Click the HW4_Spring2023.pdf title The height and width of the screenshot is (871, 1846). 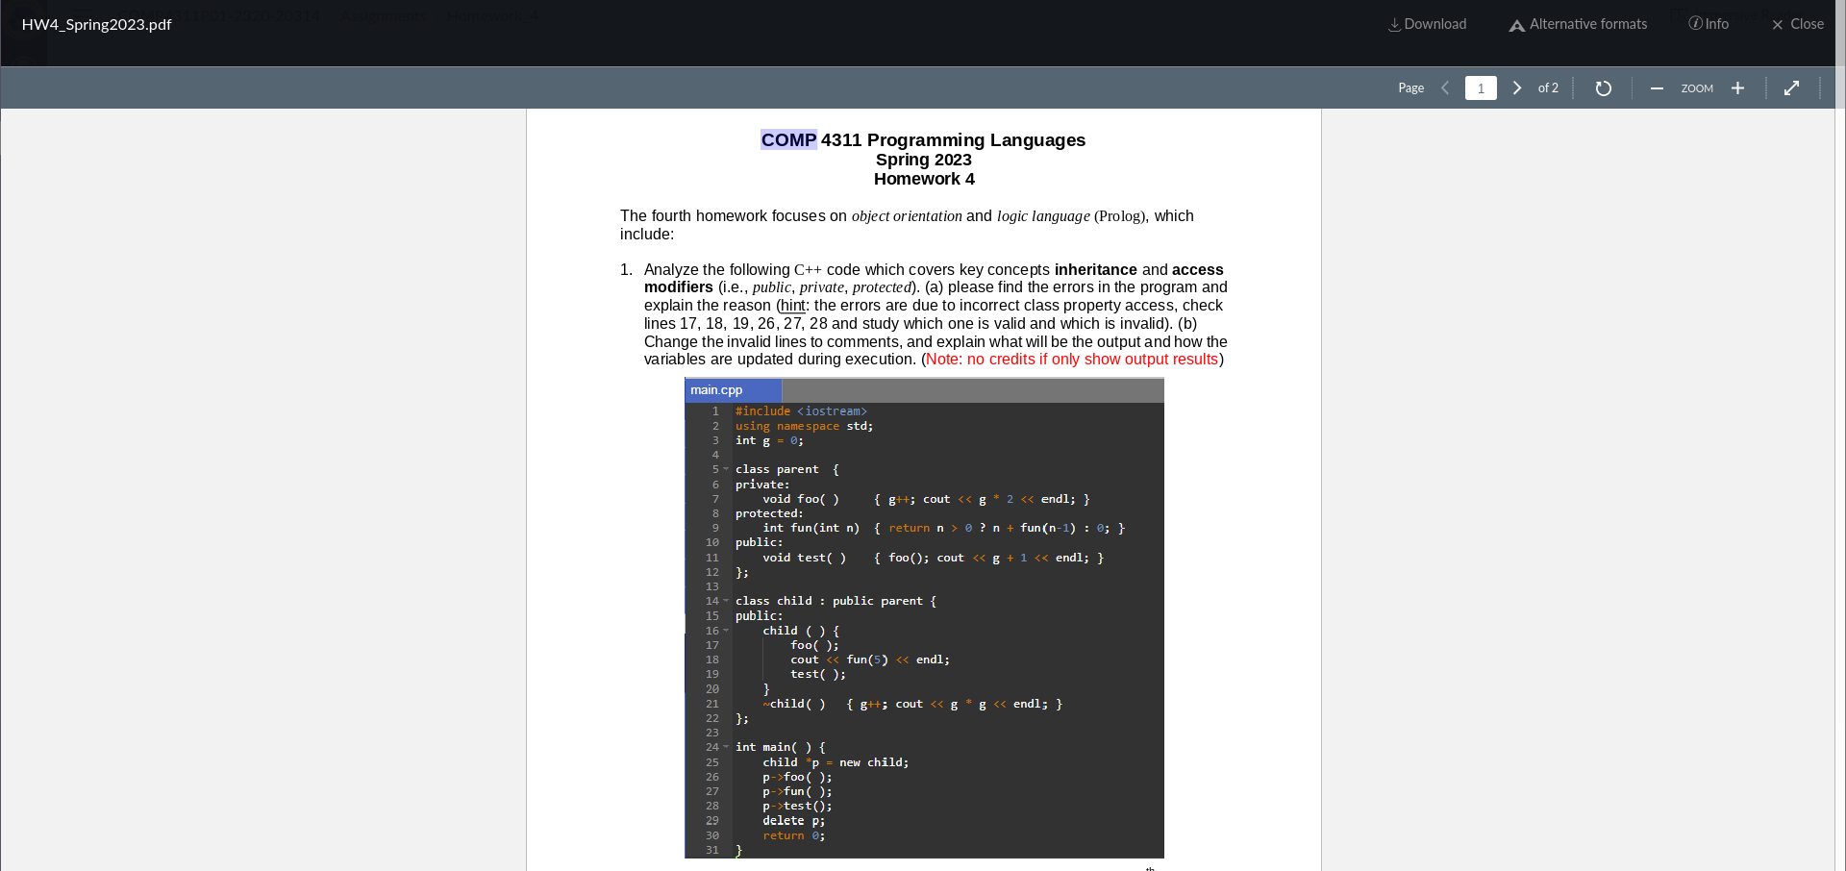coord(96,24)
